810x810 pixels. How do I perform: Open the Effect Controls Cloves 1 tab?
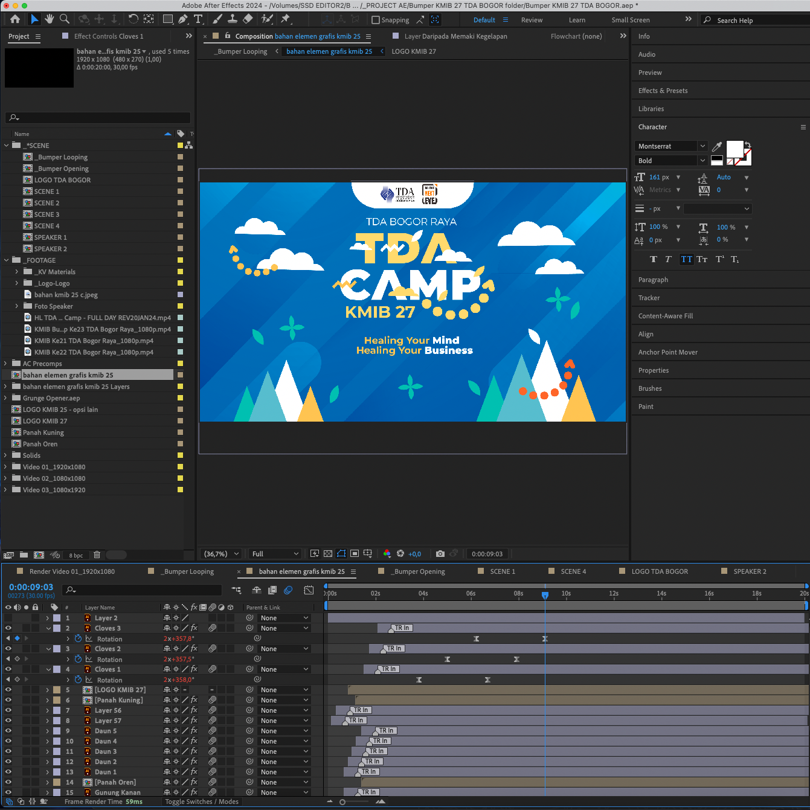click(109, 36)
